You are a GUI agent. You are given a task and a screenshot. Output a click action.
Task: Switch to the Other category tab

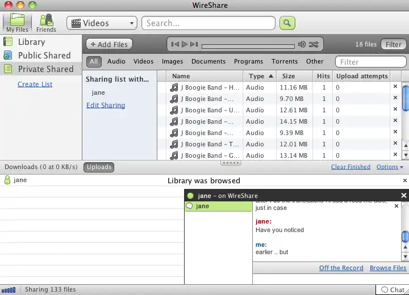[x=315, y=61]
